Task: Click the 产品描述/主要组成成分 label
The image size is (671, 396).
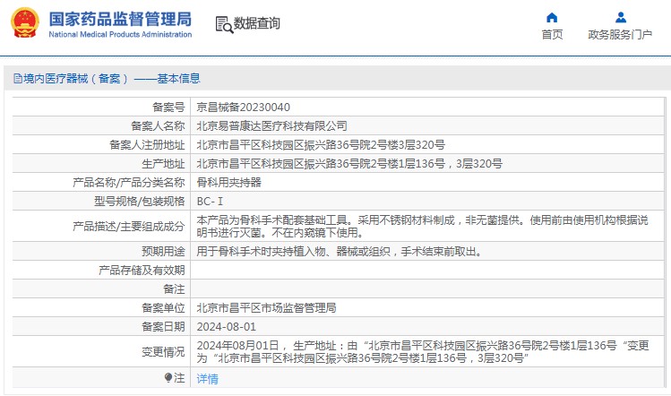Action: (129, 226)
